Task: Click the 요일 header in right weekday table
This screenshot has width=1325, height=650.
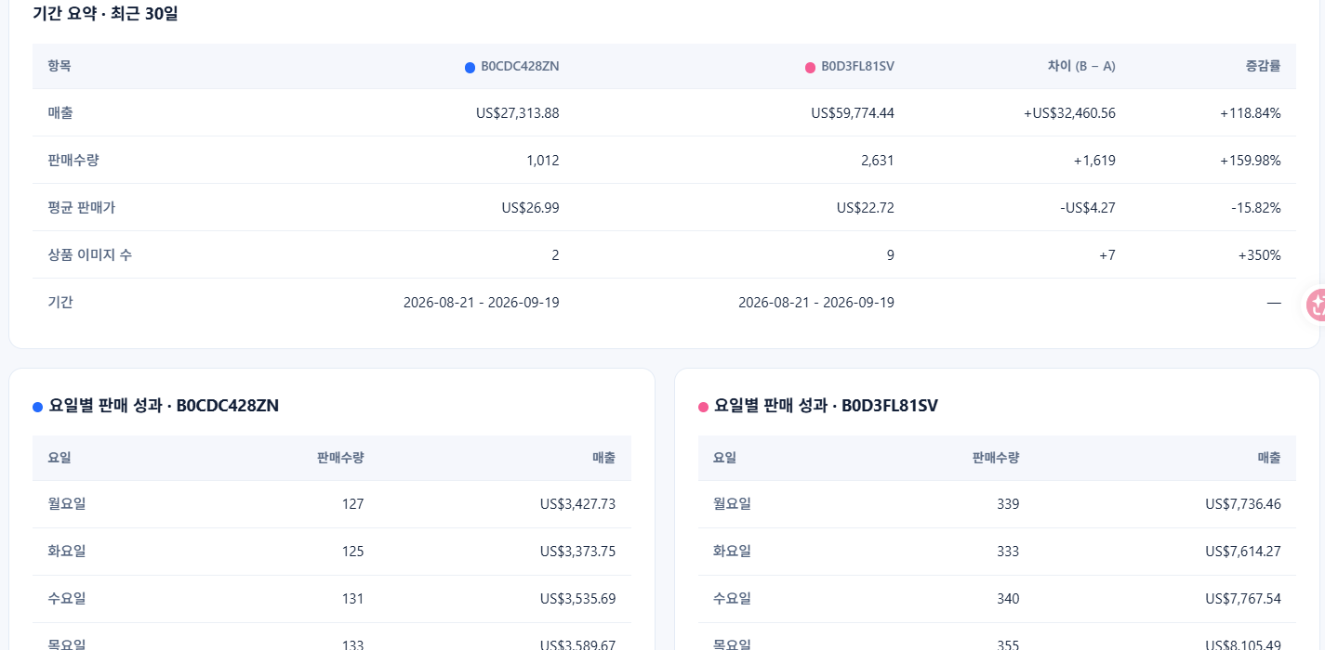Action: [x=724, y=458]
